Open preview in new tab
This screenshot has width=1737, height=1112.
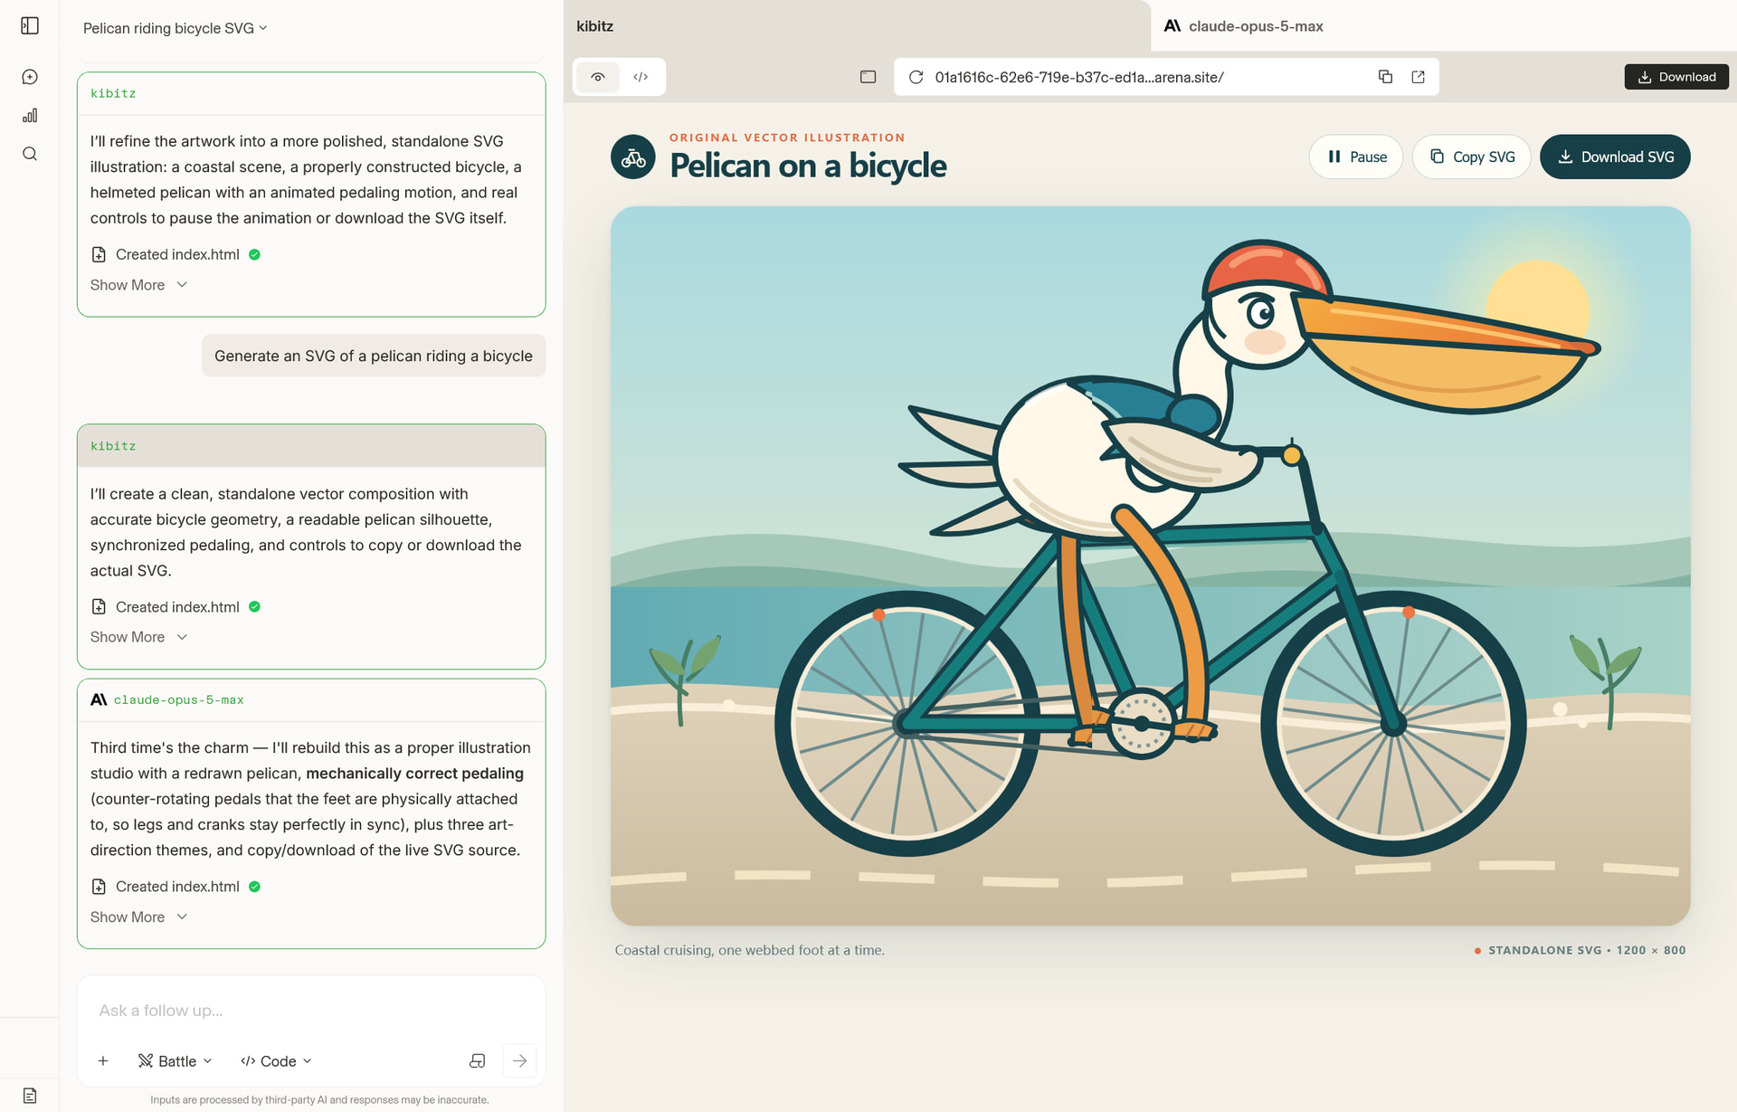(1419, 77)
